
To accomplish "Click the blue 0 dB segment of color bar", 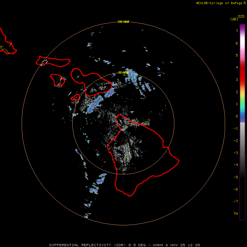I will [242, 117].
